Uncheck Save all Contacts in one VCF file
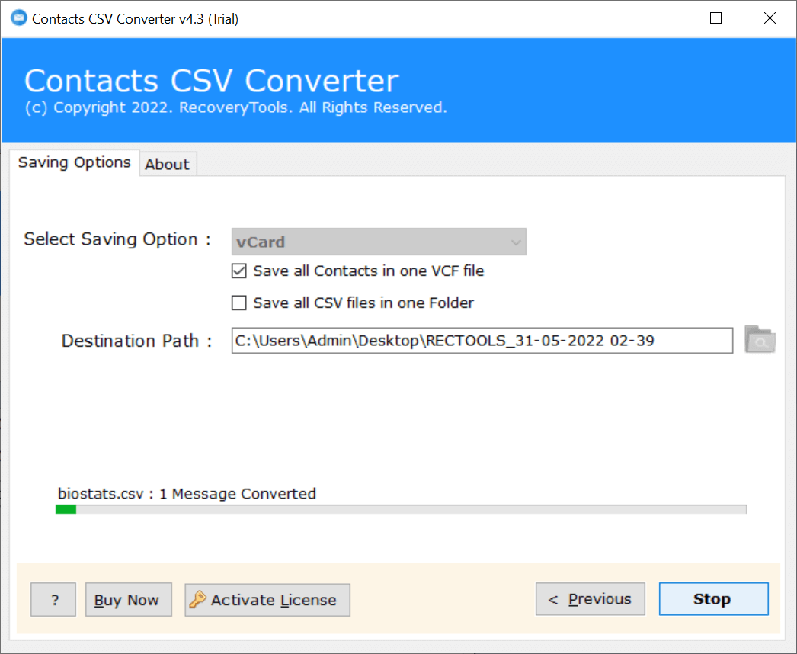The width and height of the screenshot is (797, 654). 239,271
